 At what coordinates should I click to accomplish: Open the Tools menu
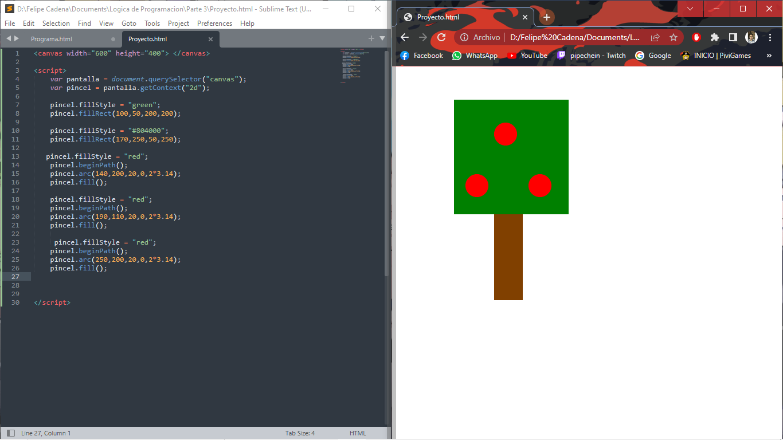[152, 23]
